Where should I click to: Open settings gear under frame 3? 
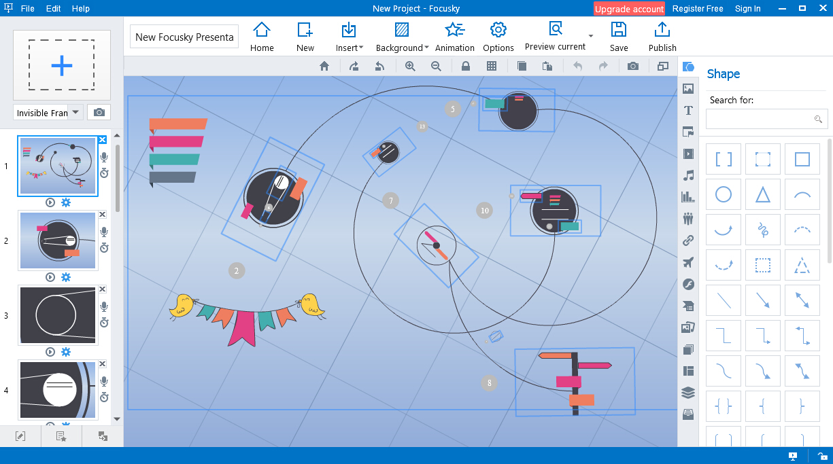pos(66,352)
